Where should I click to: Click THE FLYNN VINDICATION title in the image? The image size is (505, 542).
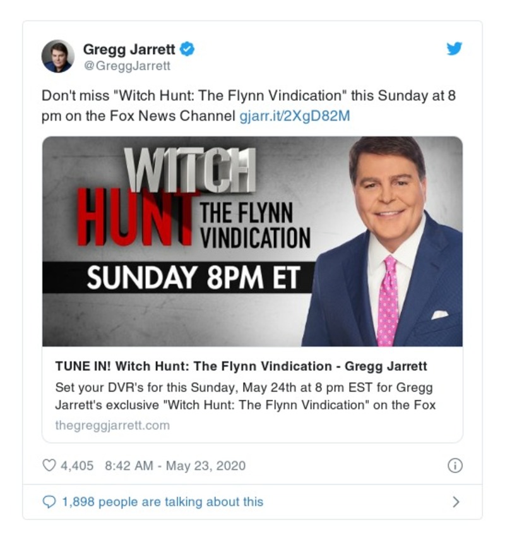pos(255,226)
